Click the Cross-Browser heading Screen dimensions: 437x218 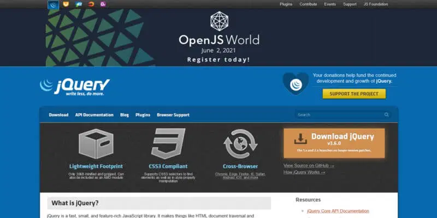[240, 166]
